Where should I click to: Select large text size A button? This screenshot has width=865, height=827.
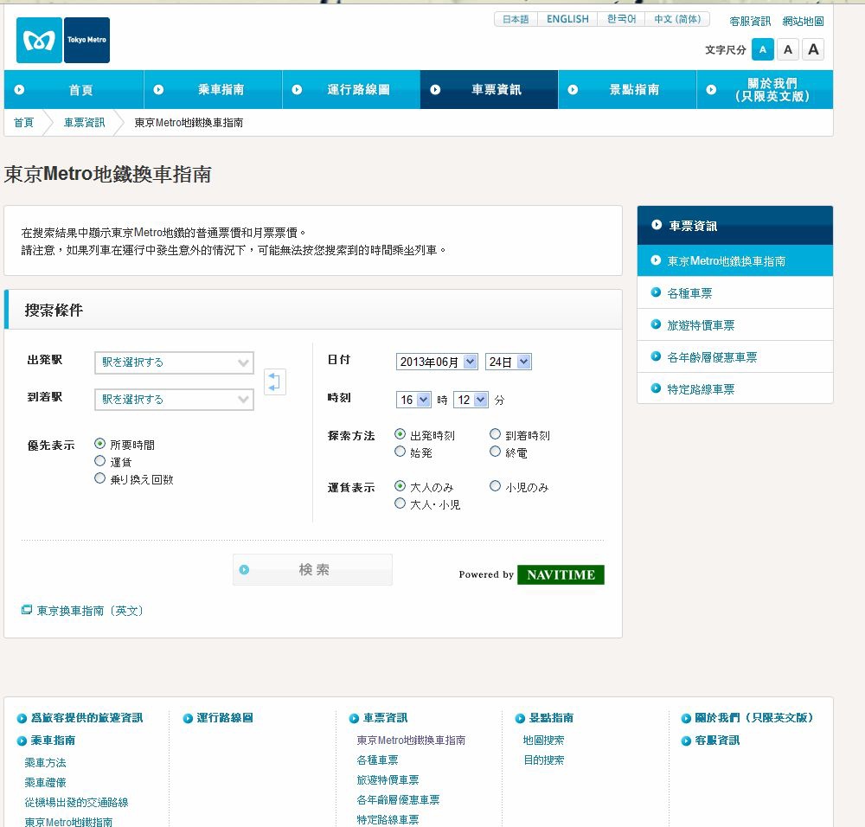pos(813,49)
